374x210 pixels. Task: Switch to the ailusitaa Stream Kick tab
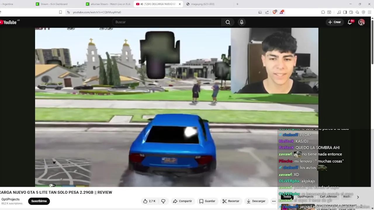coord(108,4)
